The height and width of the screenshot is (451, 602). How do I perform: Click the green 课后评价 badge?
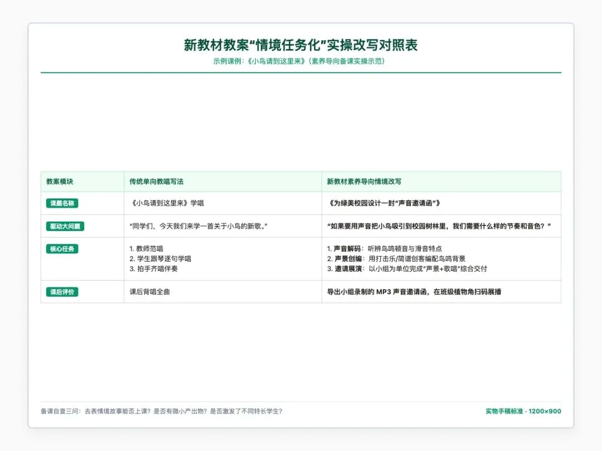(62, 292)
